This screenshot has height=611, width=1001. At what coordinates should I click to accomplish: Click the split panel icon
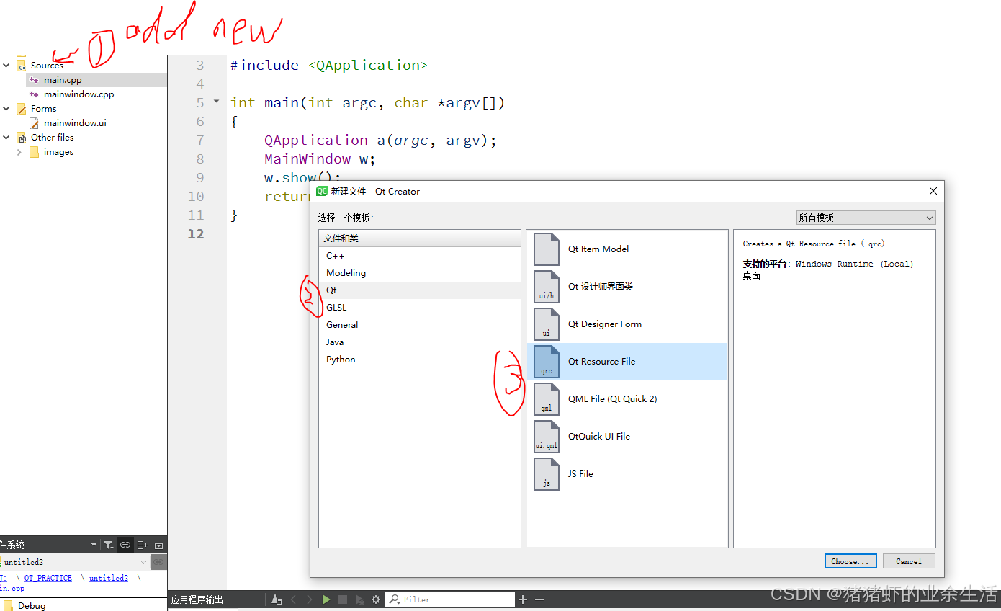pos(142,545)
